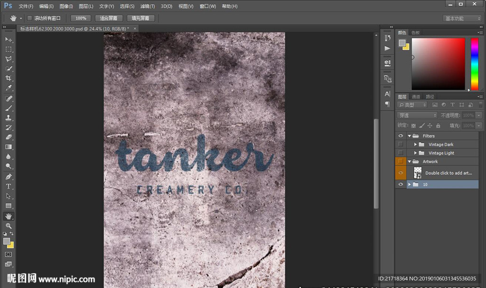Show the Vintage Dark group

401,144
